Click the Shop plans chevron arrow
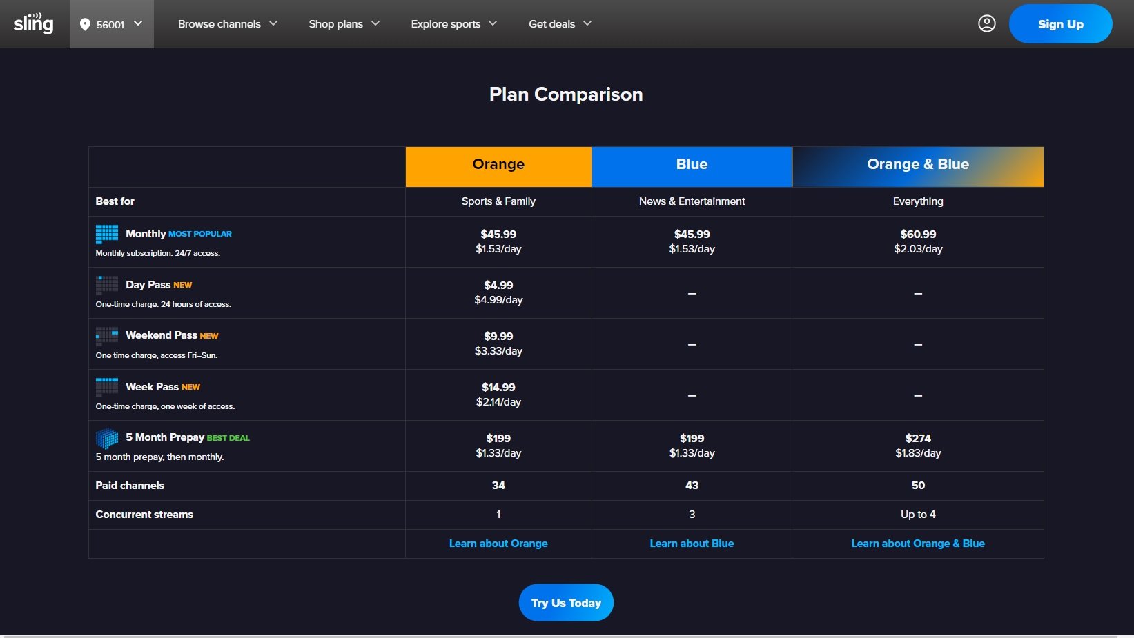Screen dimensions: 1134x638 pyautogui.click(x=375, y=23)
